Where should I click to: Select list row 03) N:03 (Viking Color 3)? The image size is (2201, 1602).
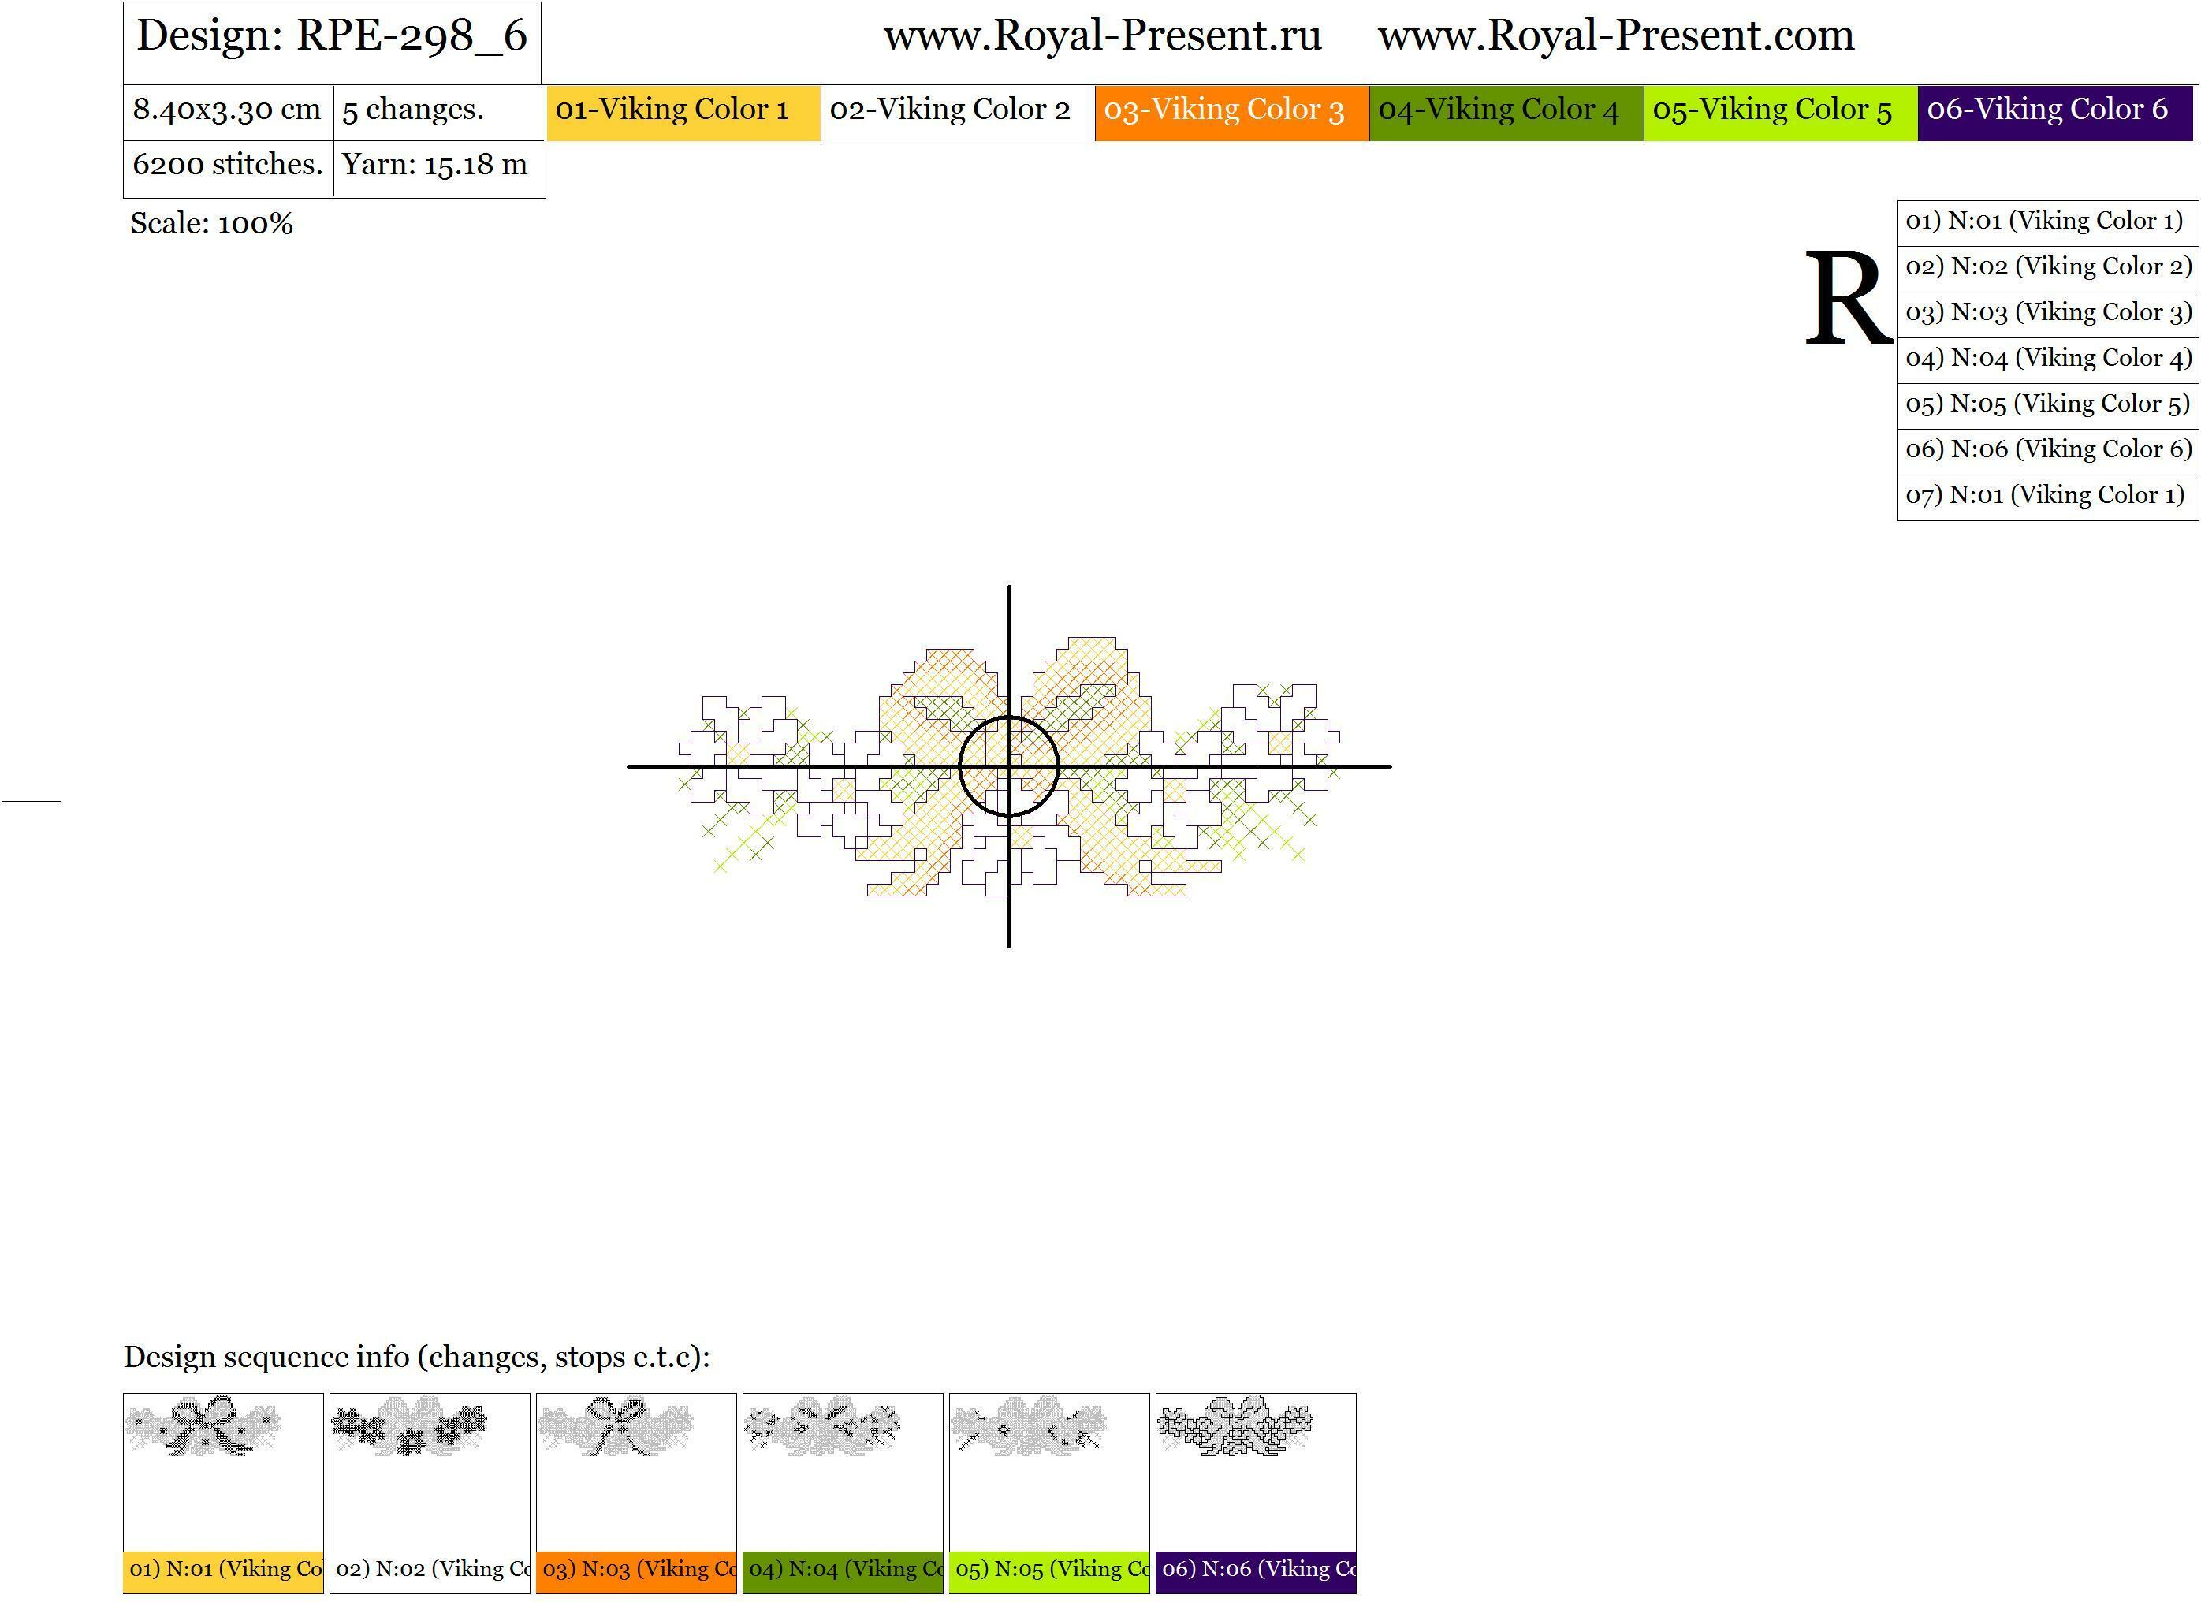pyautogui.click(x=2047, y=315)
